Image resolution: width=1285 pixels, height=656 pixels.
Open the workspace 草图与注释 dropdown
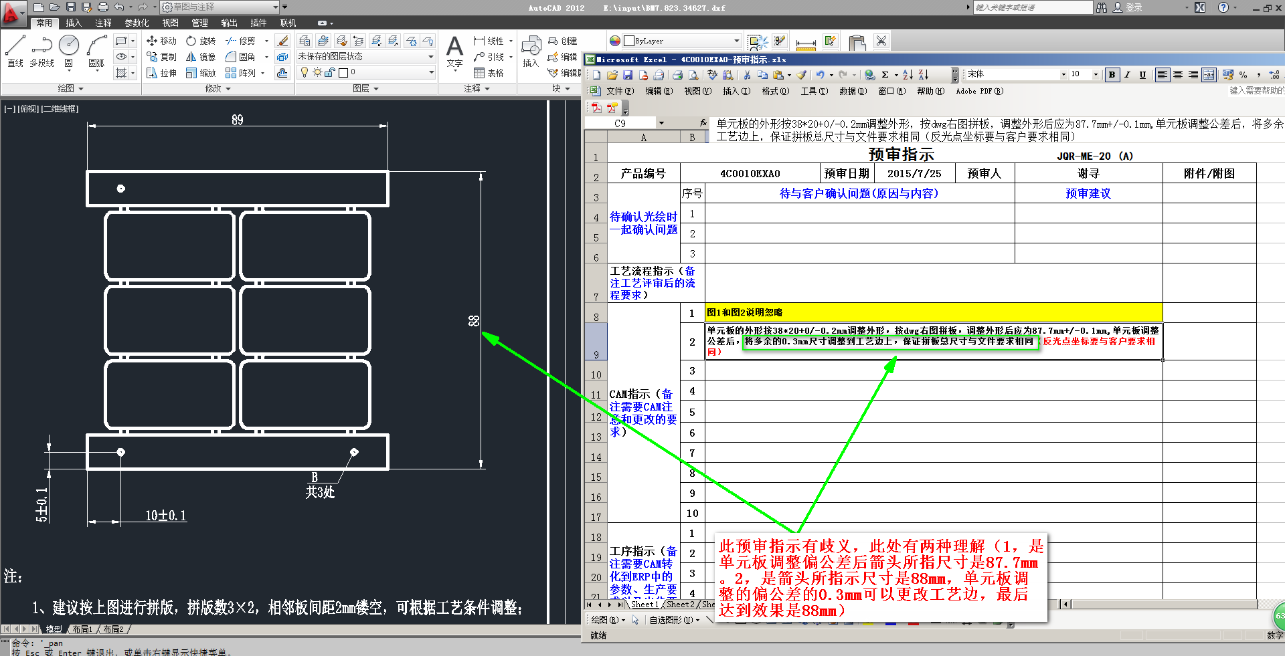[x=274, y=7]
